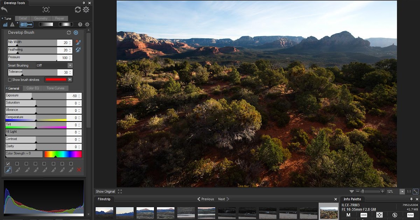Screen dimensions: 420x220
Task: Click the rainbow hue spectrum bar
Action: pyautogui.click(x=63, y=154)
